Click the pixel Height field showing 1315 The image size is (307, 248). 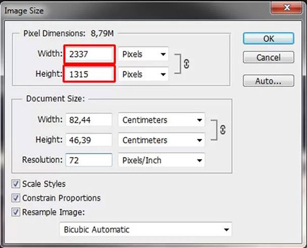[x=89, y=74]
